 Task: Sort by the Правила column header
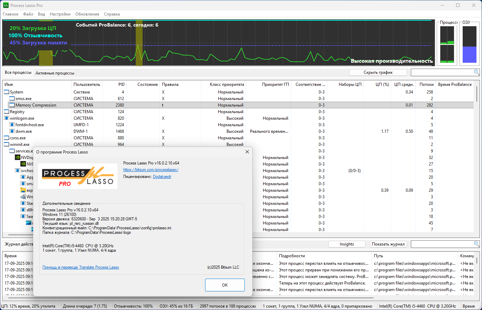point(181,84)
